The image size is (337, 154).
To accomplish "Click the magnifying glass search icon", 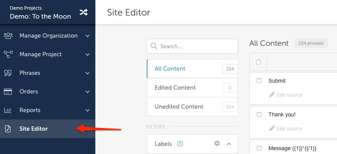I will click(154, 46).
